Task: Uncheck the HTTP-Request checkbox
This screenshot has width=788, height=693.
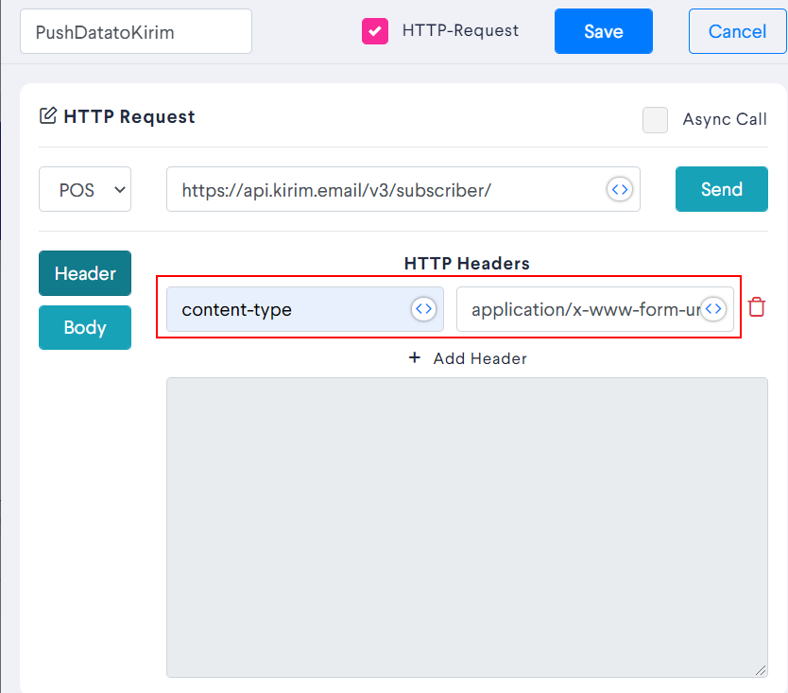Action: pyautogui.click(x=376, y=30)
